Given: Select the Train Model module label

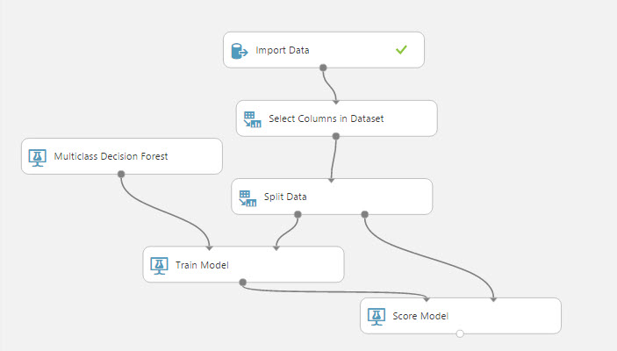Looking at the screenshot, I should (x=203, y=264).
